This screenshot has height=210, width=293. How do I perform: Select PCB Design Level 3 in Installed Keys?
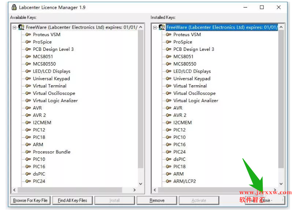(194, 49)
